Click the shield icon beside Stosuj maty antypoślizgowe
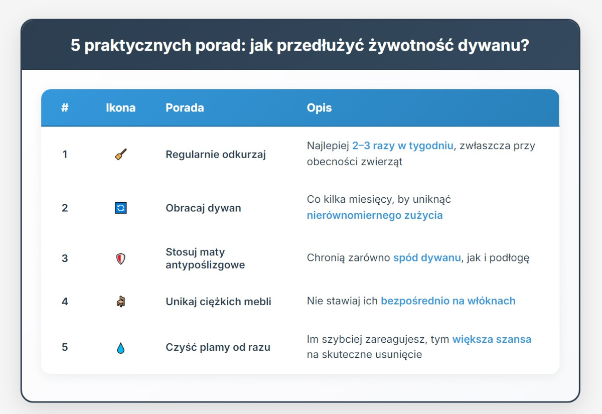Image resolution: width=602 pixels, height=414 pixels. [x=121, y=258]
